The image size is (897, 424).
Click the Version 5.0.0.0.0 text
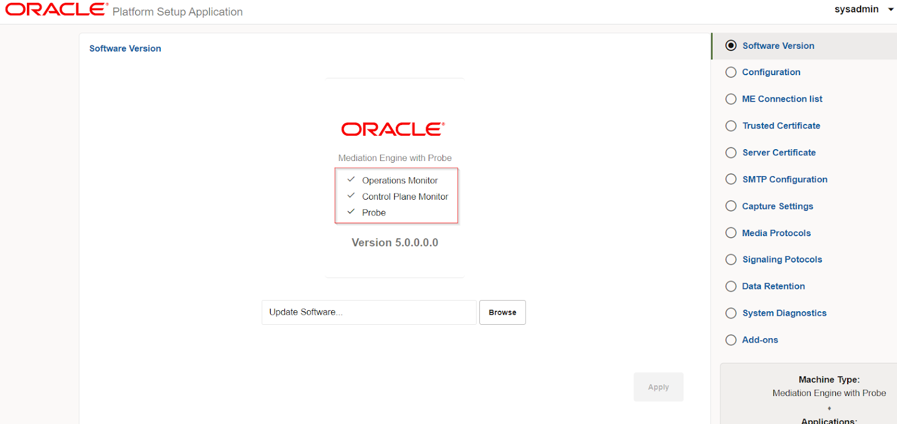tap(395, 243)
